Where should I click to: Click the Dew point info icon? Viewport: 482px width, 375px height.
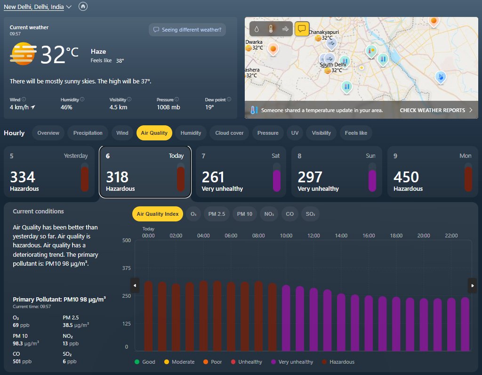[x=229, y=99]
